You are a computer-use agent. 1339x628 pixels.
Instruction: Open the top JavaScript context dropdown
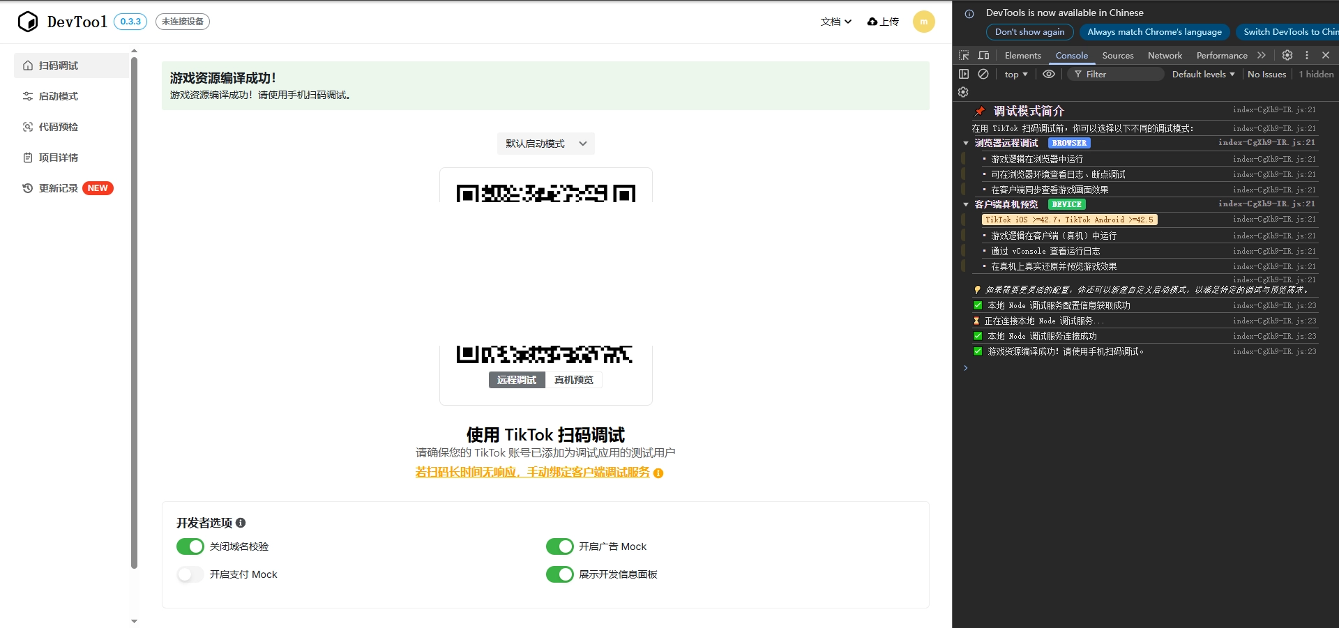pos(1016,75)
